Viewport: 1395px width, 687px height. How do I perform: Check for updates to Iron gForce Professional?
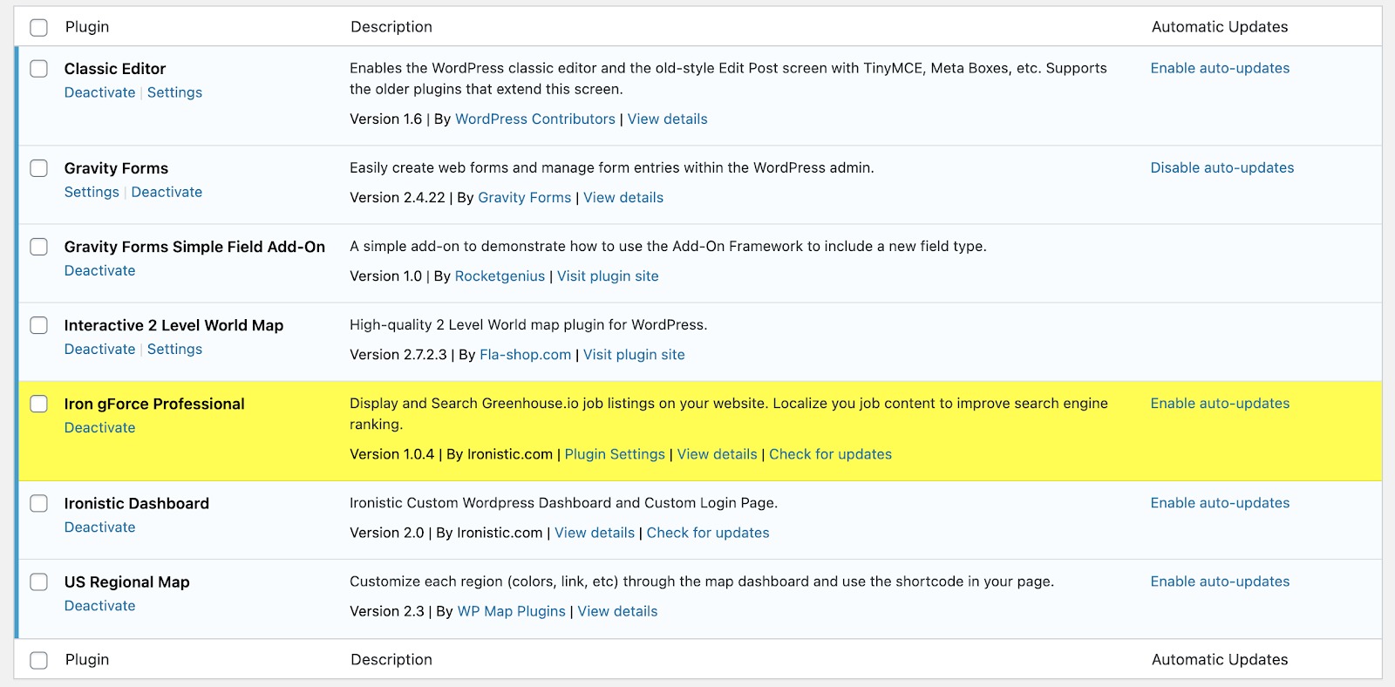830,454
